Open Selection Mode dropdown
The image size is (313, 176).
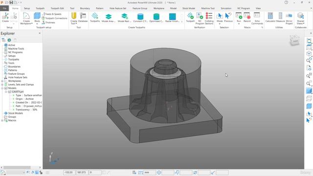[220, 24]
